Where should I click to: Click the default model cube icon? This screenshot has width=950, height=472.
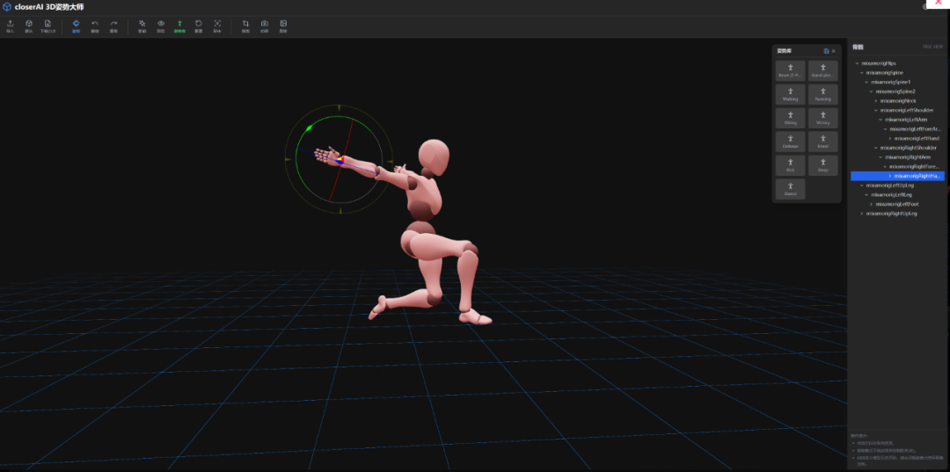[x=28, y=24]
